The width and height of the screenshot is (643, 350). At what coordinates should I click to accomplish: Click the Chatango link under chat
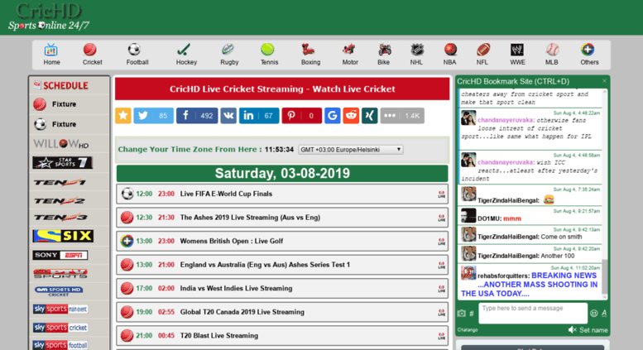click(468, 330)
